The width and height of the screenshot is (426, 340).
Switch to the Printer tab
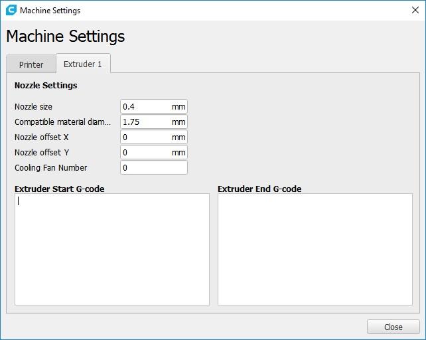31,64
